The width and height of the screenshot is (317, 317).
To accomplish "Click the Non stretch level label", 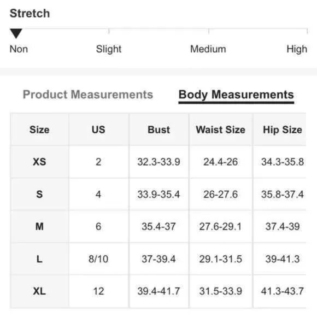I will click(x=19, y=49).
